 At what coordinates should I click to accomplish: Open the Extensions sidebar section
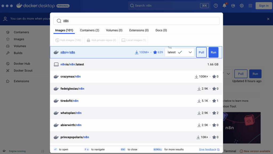tap(21, 81)
